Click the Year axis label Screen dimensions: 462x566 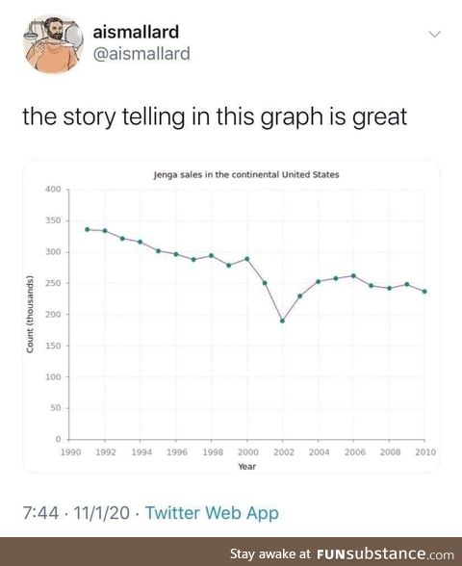pos(246,466)
